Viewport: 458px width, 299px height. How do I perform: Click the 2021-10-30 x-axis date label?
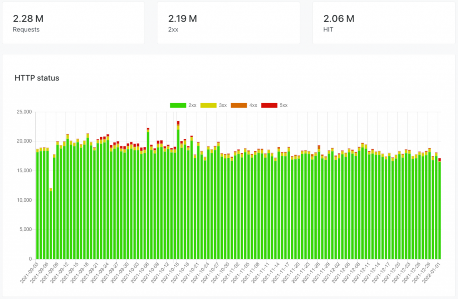pos(221,273)
